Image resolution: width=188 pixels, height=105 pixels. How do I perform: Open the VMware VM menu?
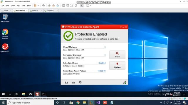click(18, 6)
